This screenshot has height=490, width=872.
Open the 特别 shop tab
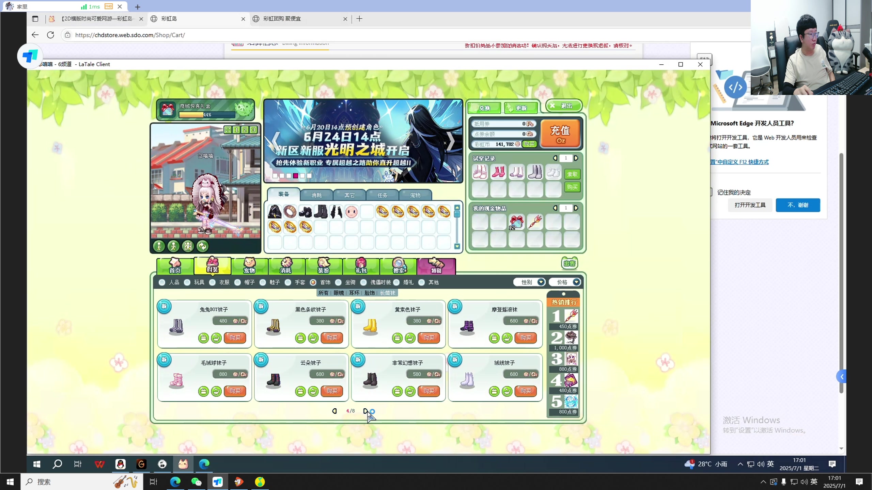click(x=436, y=266)
